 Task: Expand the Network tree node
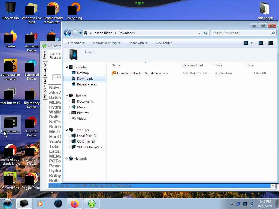click(x=67, y=159)
